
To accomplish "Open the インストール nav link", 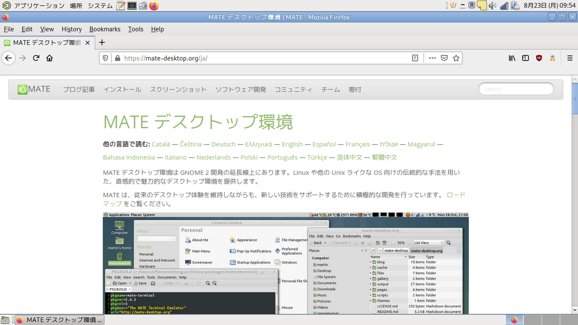I will (122, 89).
